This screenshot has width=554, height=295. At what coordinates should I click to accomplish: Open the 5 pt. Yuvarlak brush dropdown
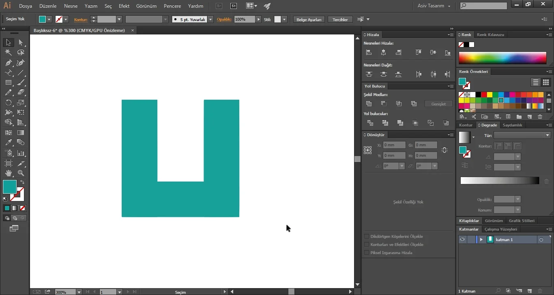210,19
